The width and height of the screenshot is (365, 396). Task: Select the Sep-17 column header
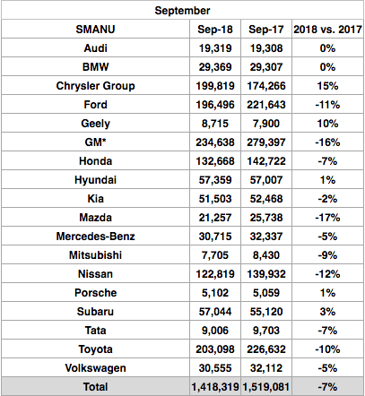266,30
